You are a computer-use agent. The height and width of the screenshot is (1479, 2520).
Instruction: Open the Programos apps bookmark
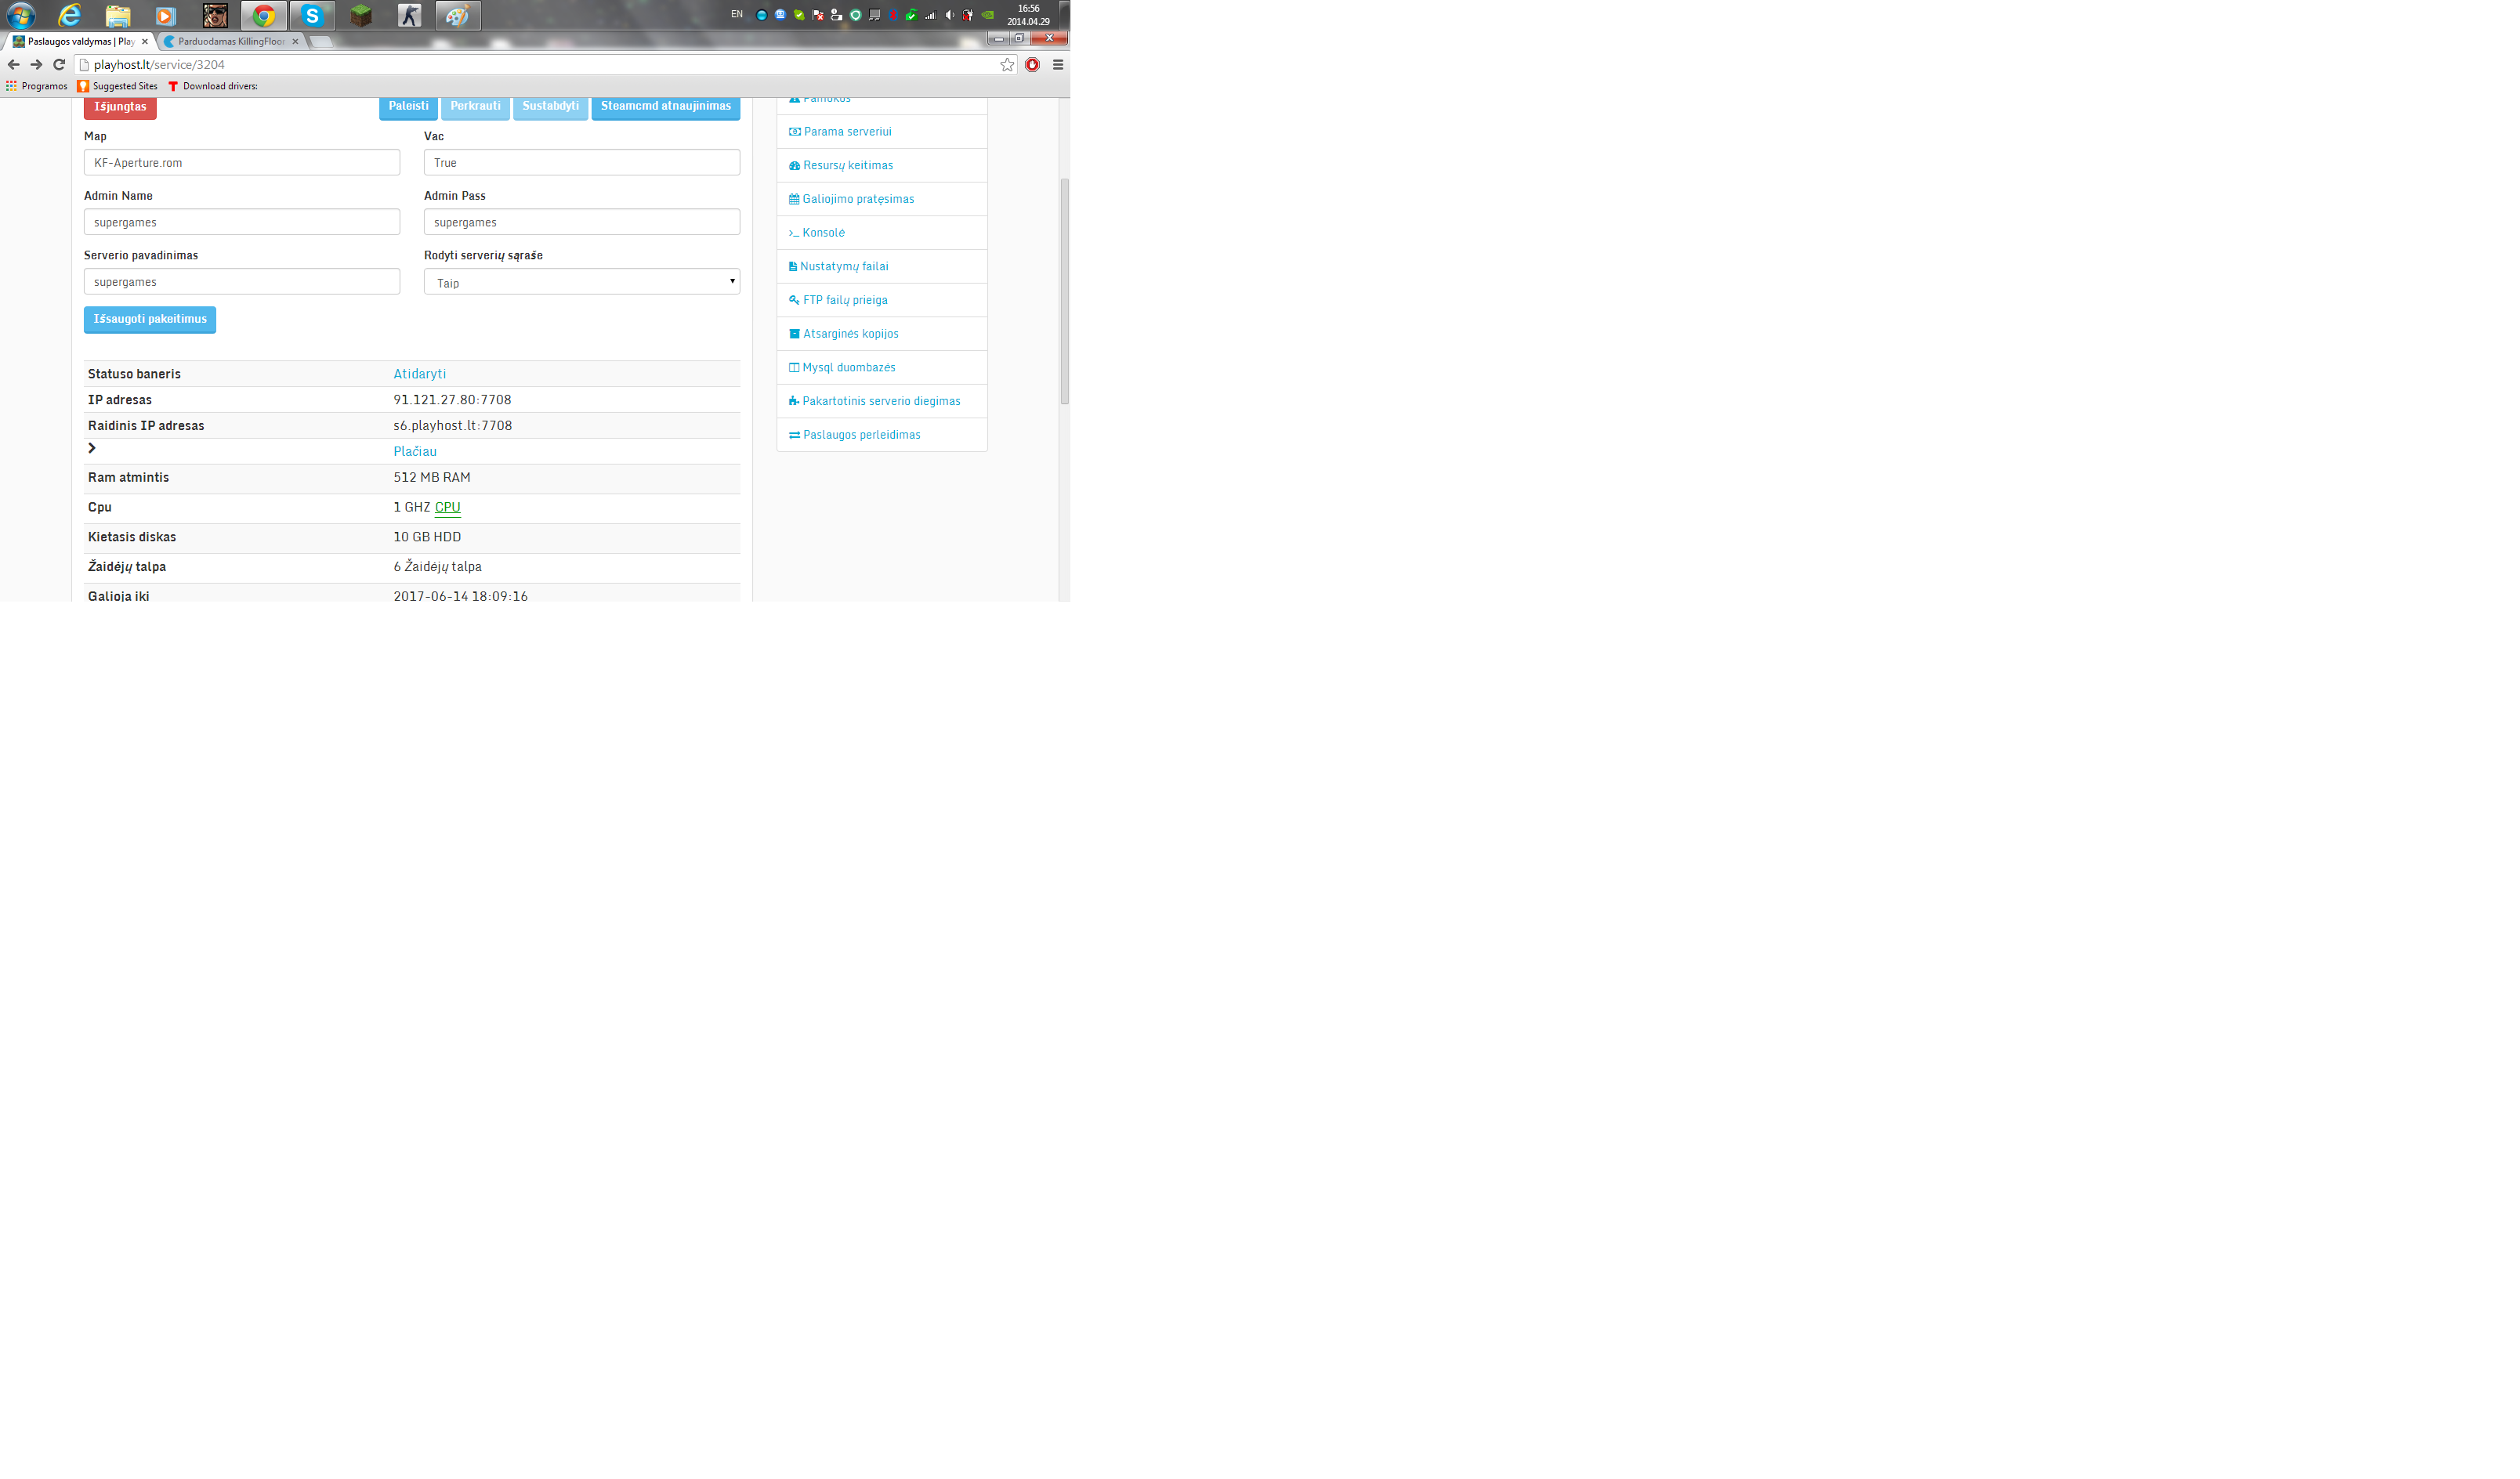[36, 86]
